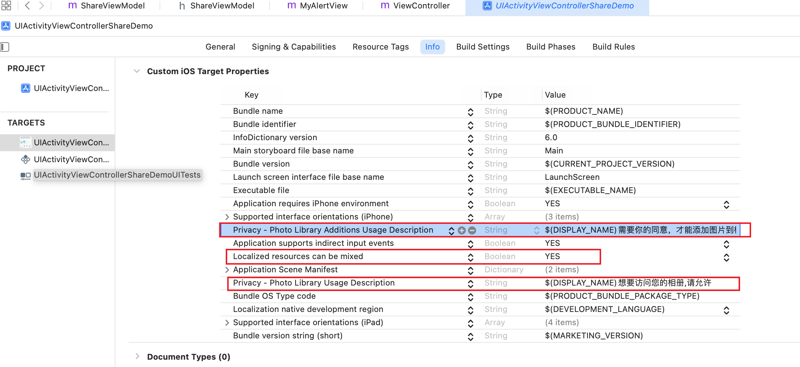Open development region value dropdown

726,310
